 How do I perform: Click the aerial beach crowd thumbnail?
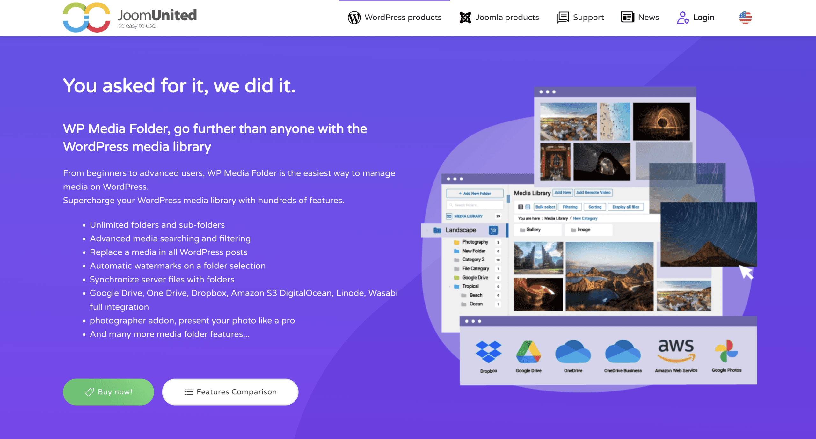(615, 121)
